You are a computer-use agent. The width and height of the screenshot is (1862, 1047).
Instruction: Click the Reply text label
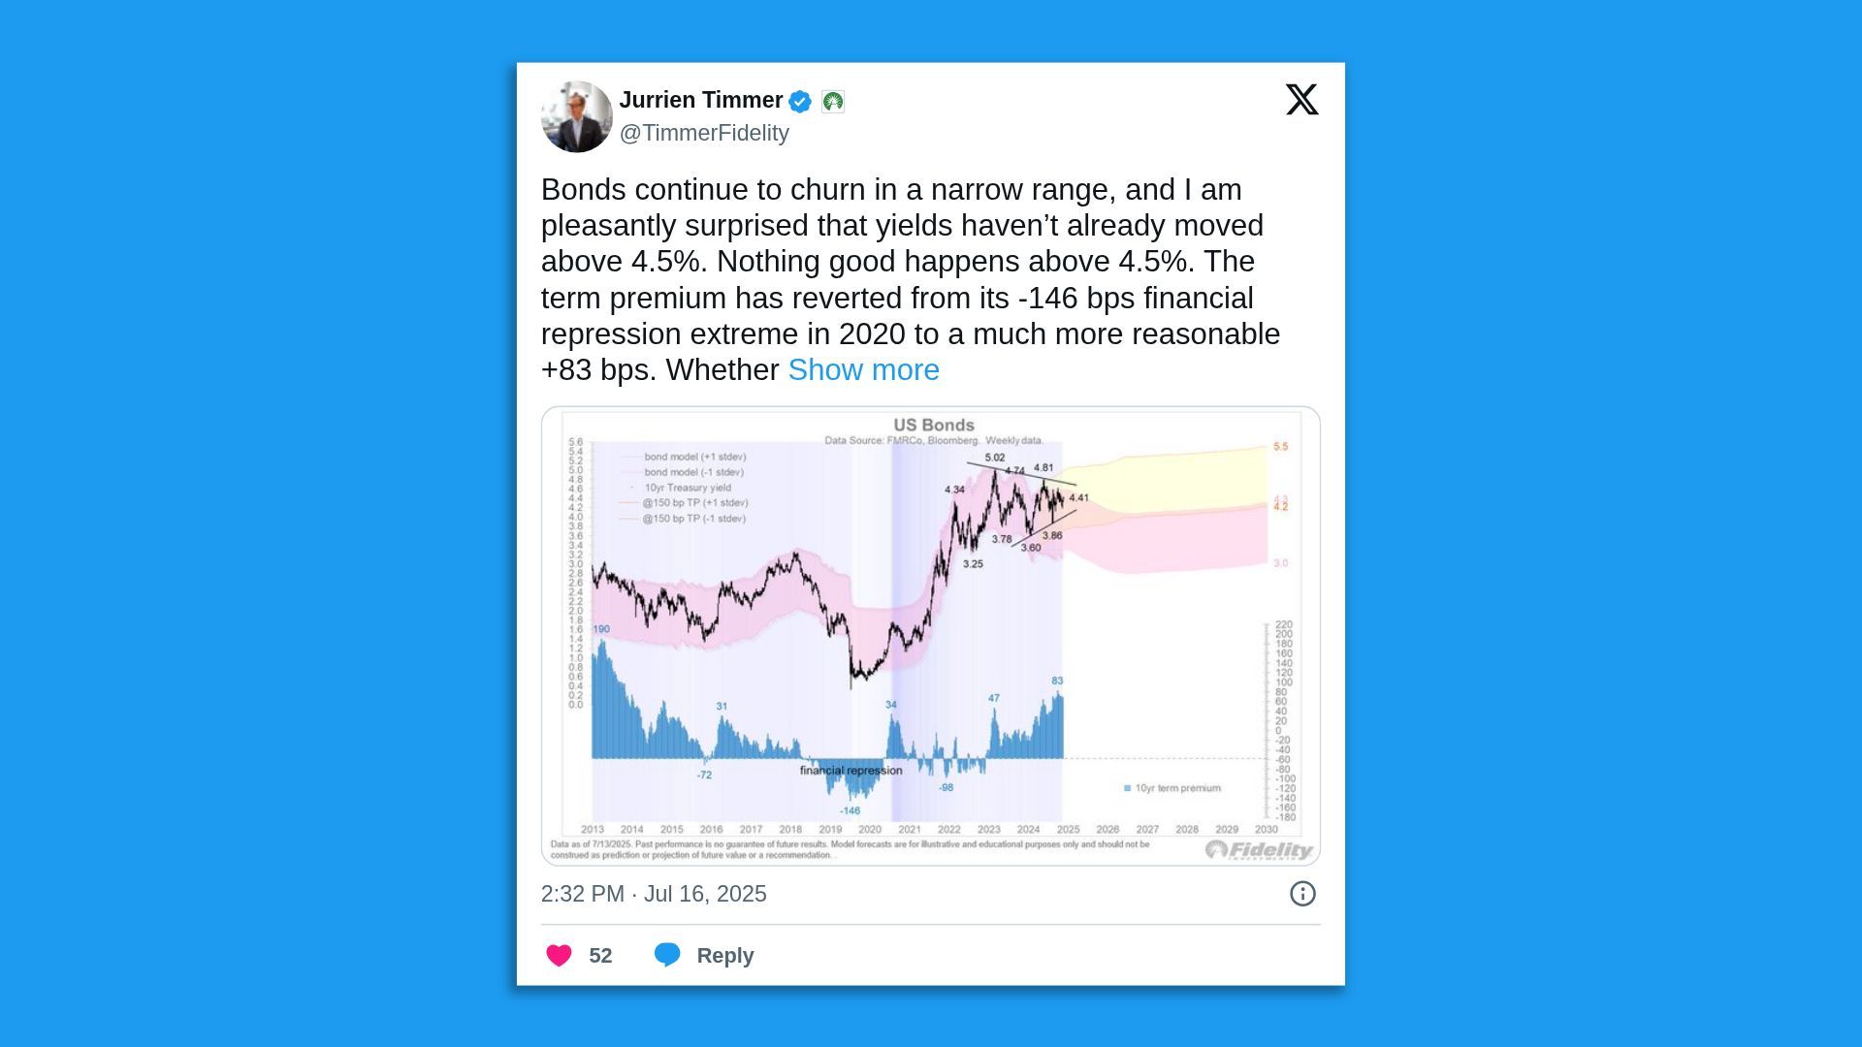point(725,955)
